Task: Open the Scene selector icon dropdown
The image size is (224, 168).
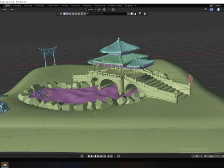Action: [212, 6]
